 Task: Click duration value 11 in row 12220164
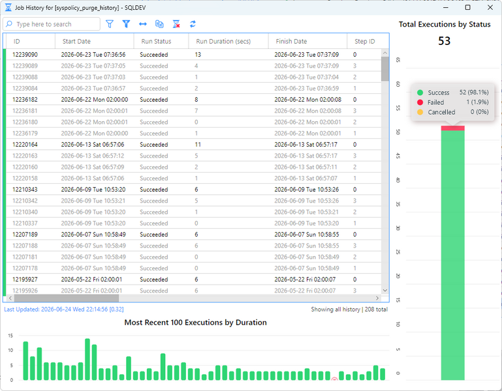click(198, 145)
